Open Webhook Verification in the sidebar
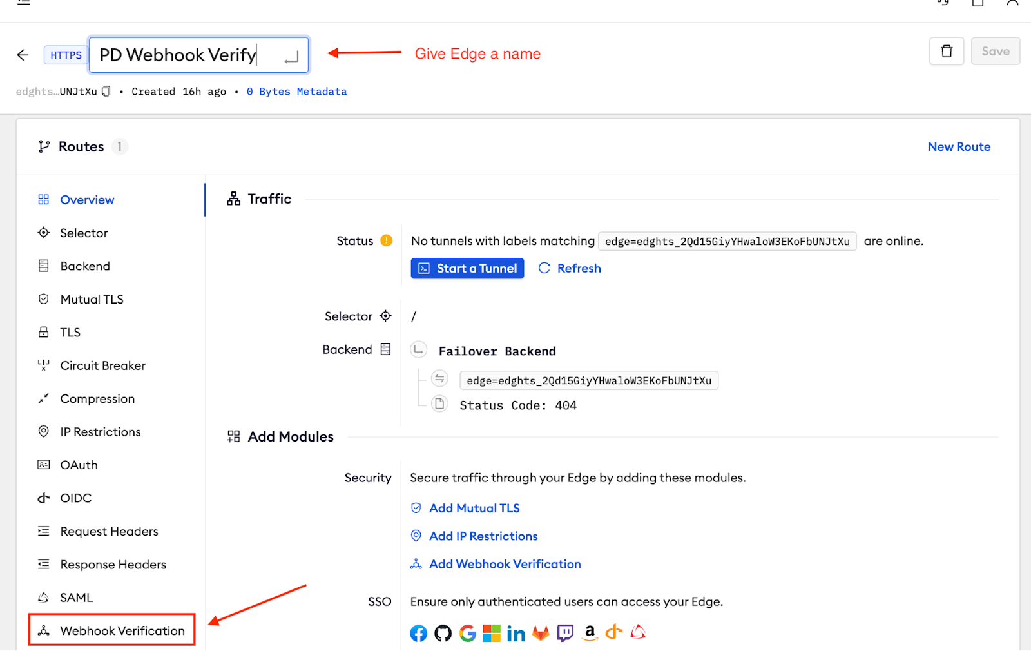1031x651 pixels. pos(122,630)
